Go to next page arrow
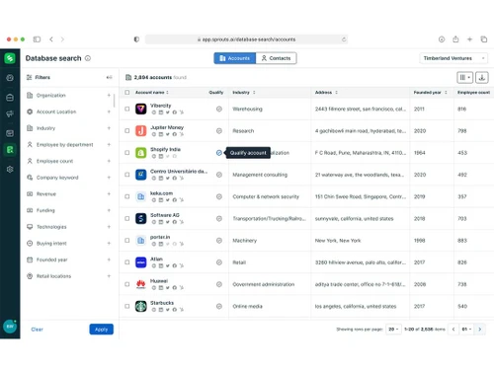The image size is (494, 370). (x=480, y=330)
